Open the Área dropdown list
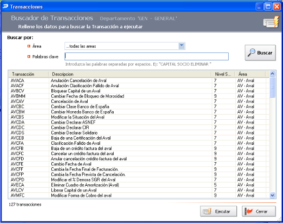The width and height of the screenshot is (283, 223). tap(182, 46)
